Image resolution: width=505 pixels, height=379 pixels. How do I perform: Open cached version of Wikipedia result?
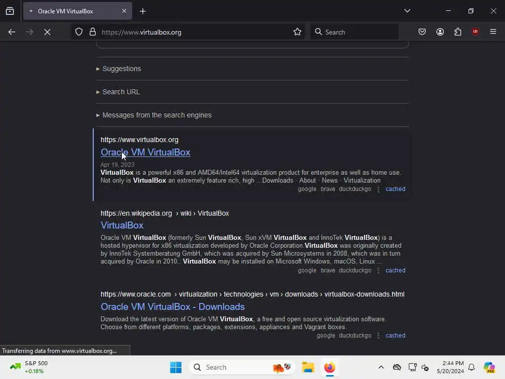pos(396,270)
